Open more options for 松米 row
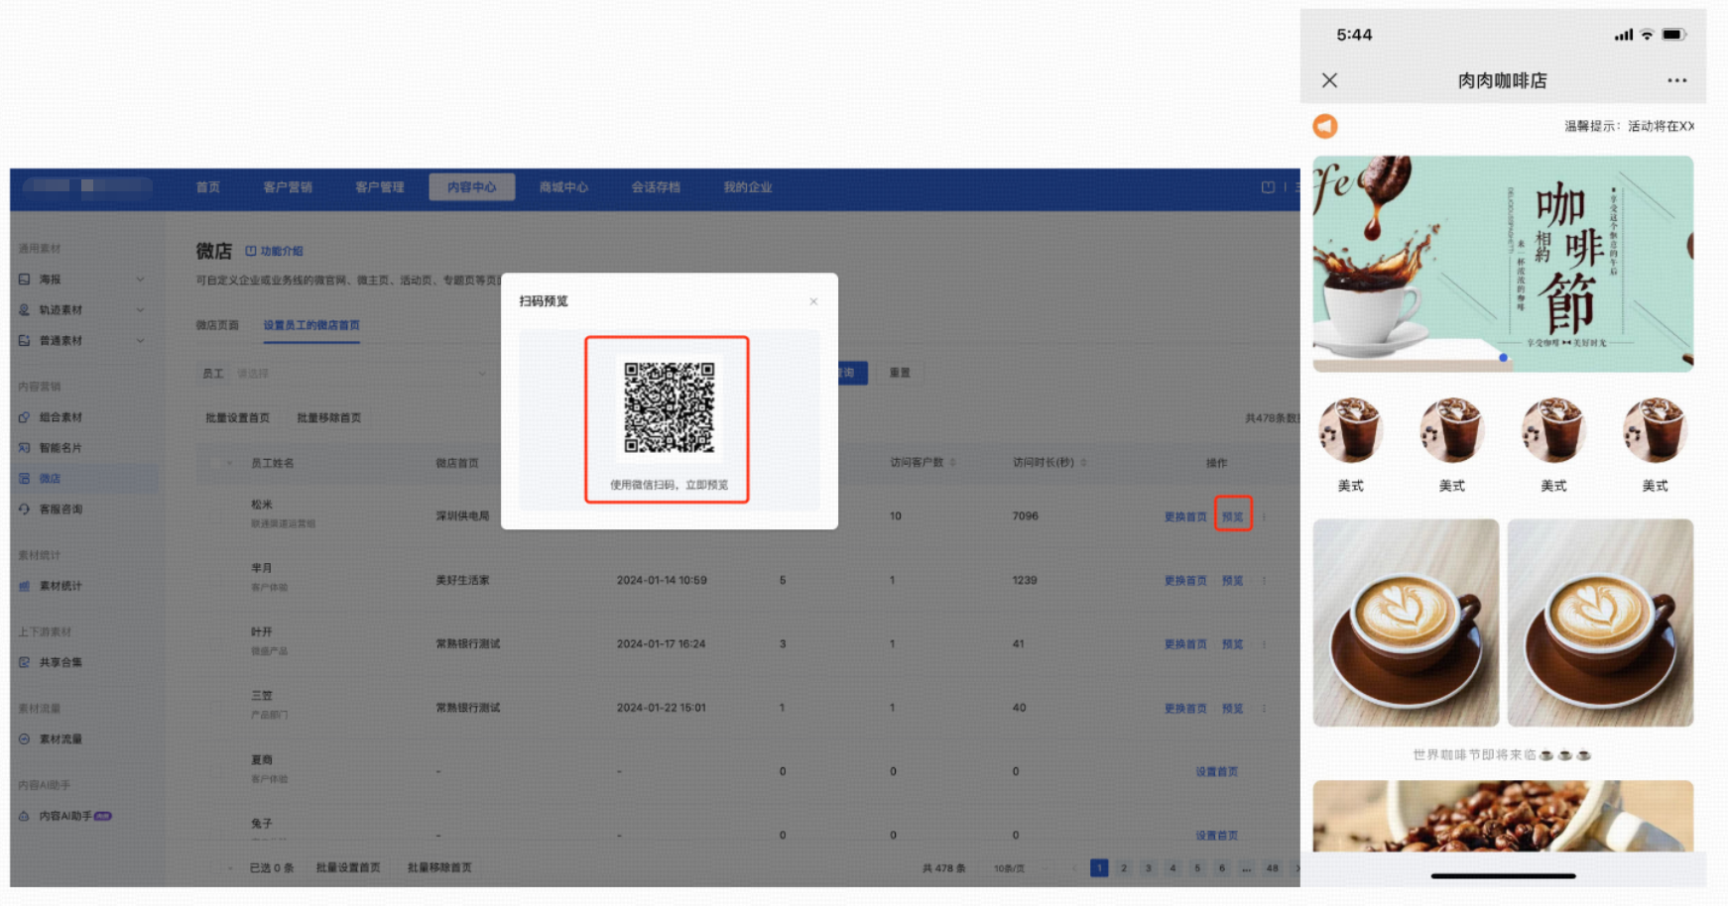This screenshot has height=906, width=1728. (1264, 516)
